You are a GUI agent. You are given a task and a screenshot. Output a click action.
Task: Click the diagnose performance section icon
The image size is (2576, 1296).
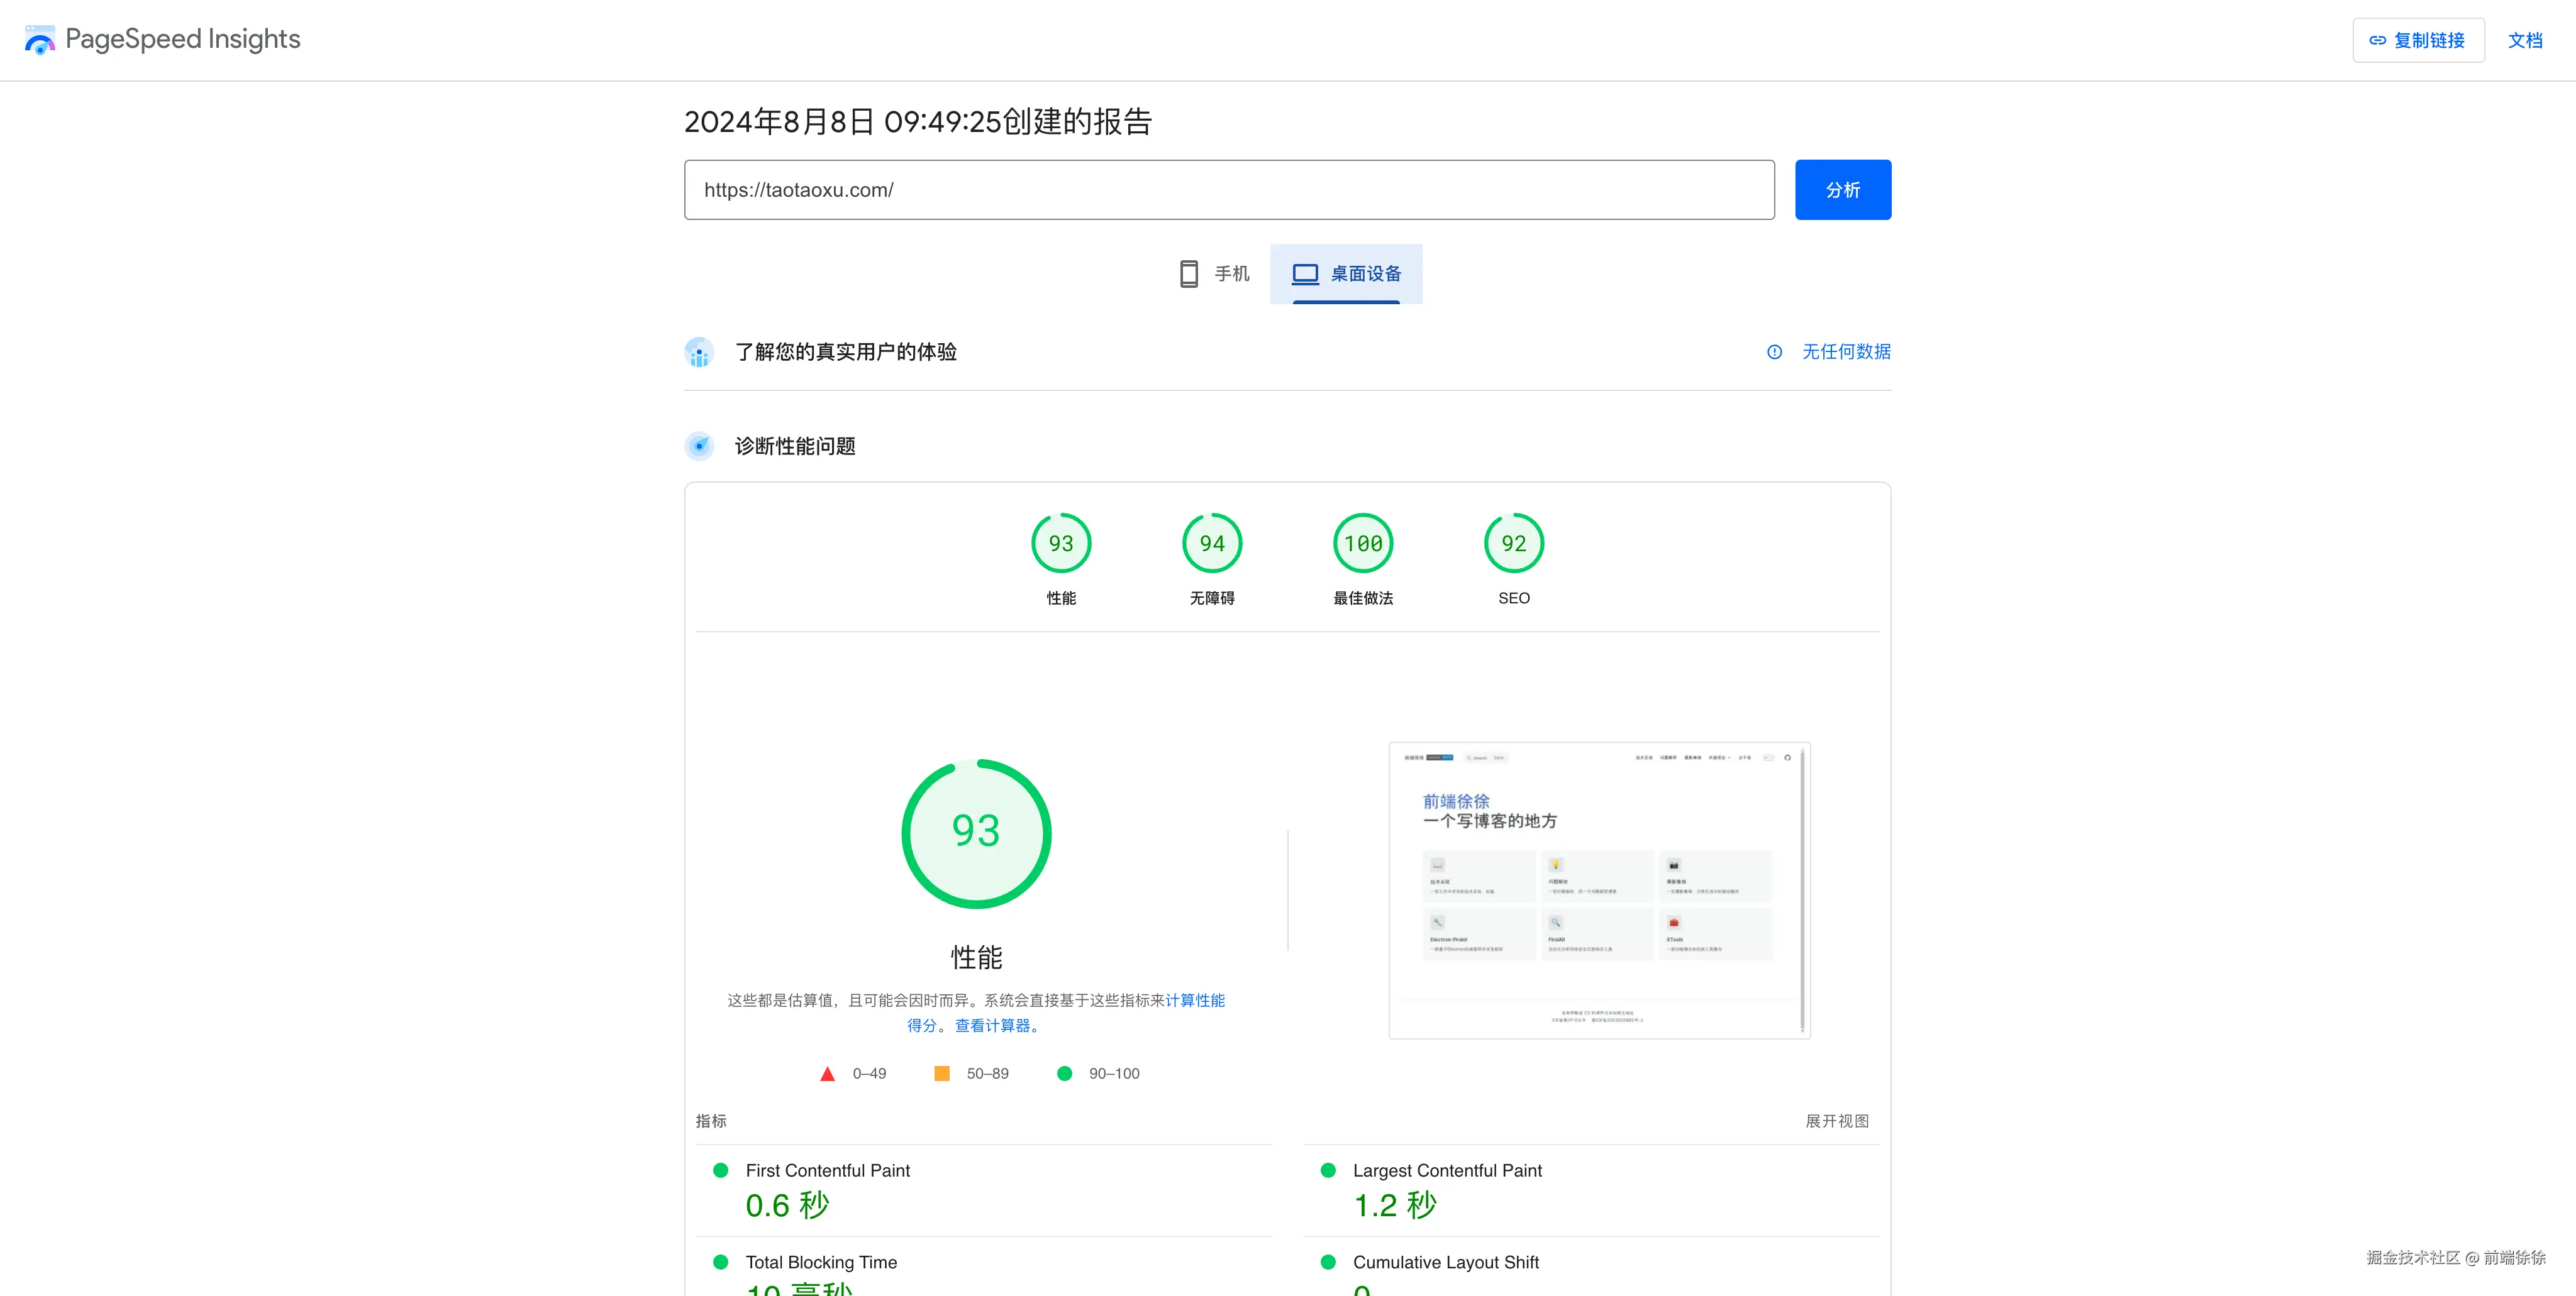coord(699,446)
